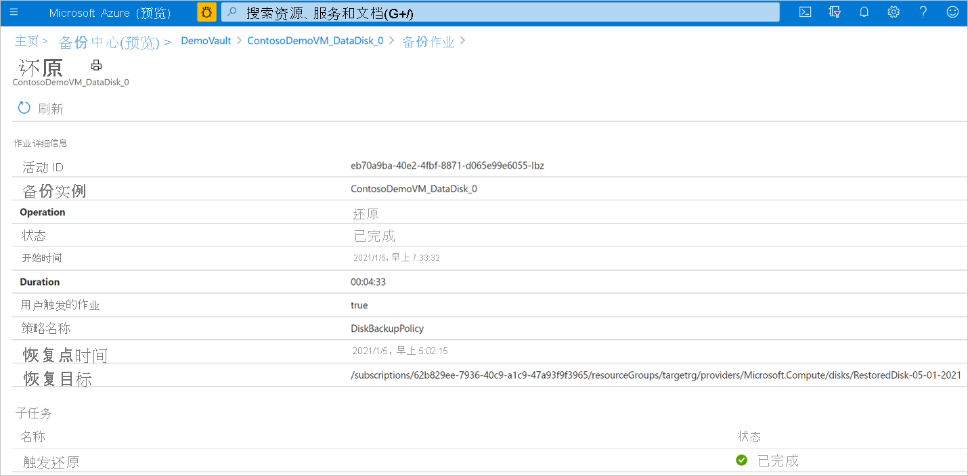The width and height of the screenshot is (968, 476).
Task: Click Duration value 00:04:33
Action: (x=368, y=282)
